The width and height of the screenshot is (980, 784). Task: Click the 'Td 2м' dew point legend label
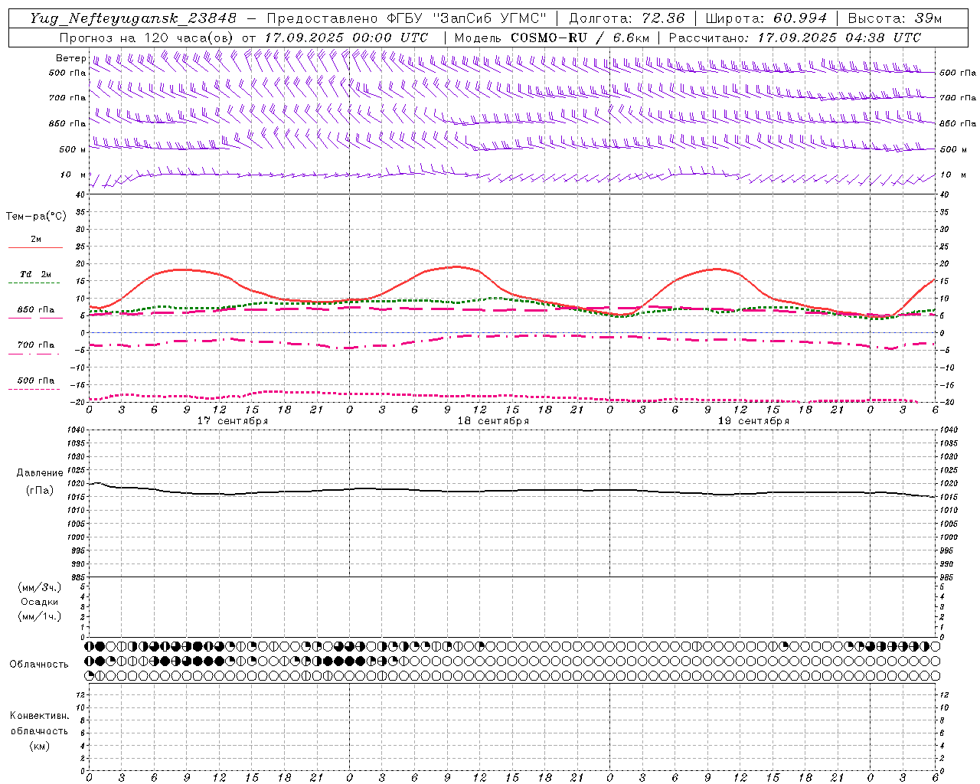[x=36, y=274]
